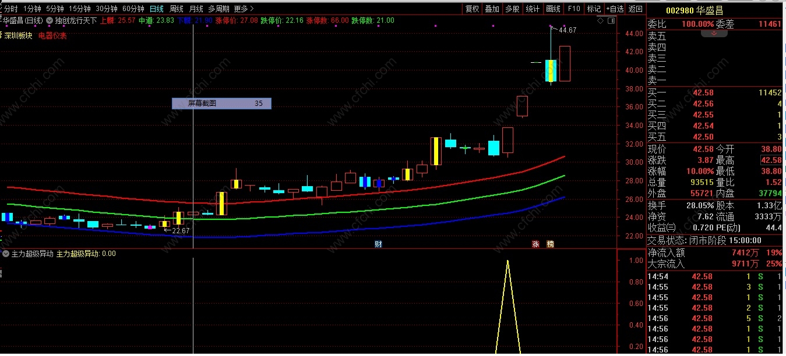
Task: Click the 委比 100.00% value
Action: (x=697, y=24)
